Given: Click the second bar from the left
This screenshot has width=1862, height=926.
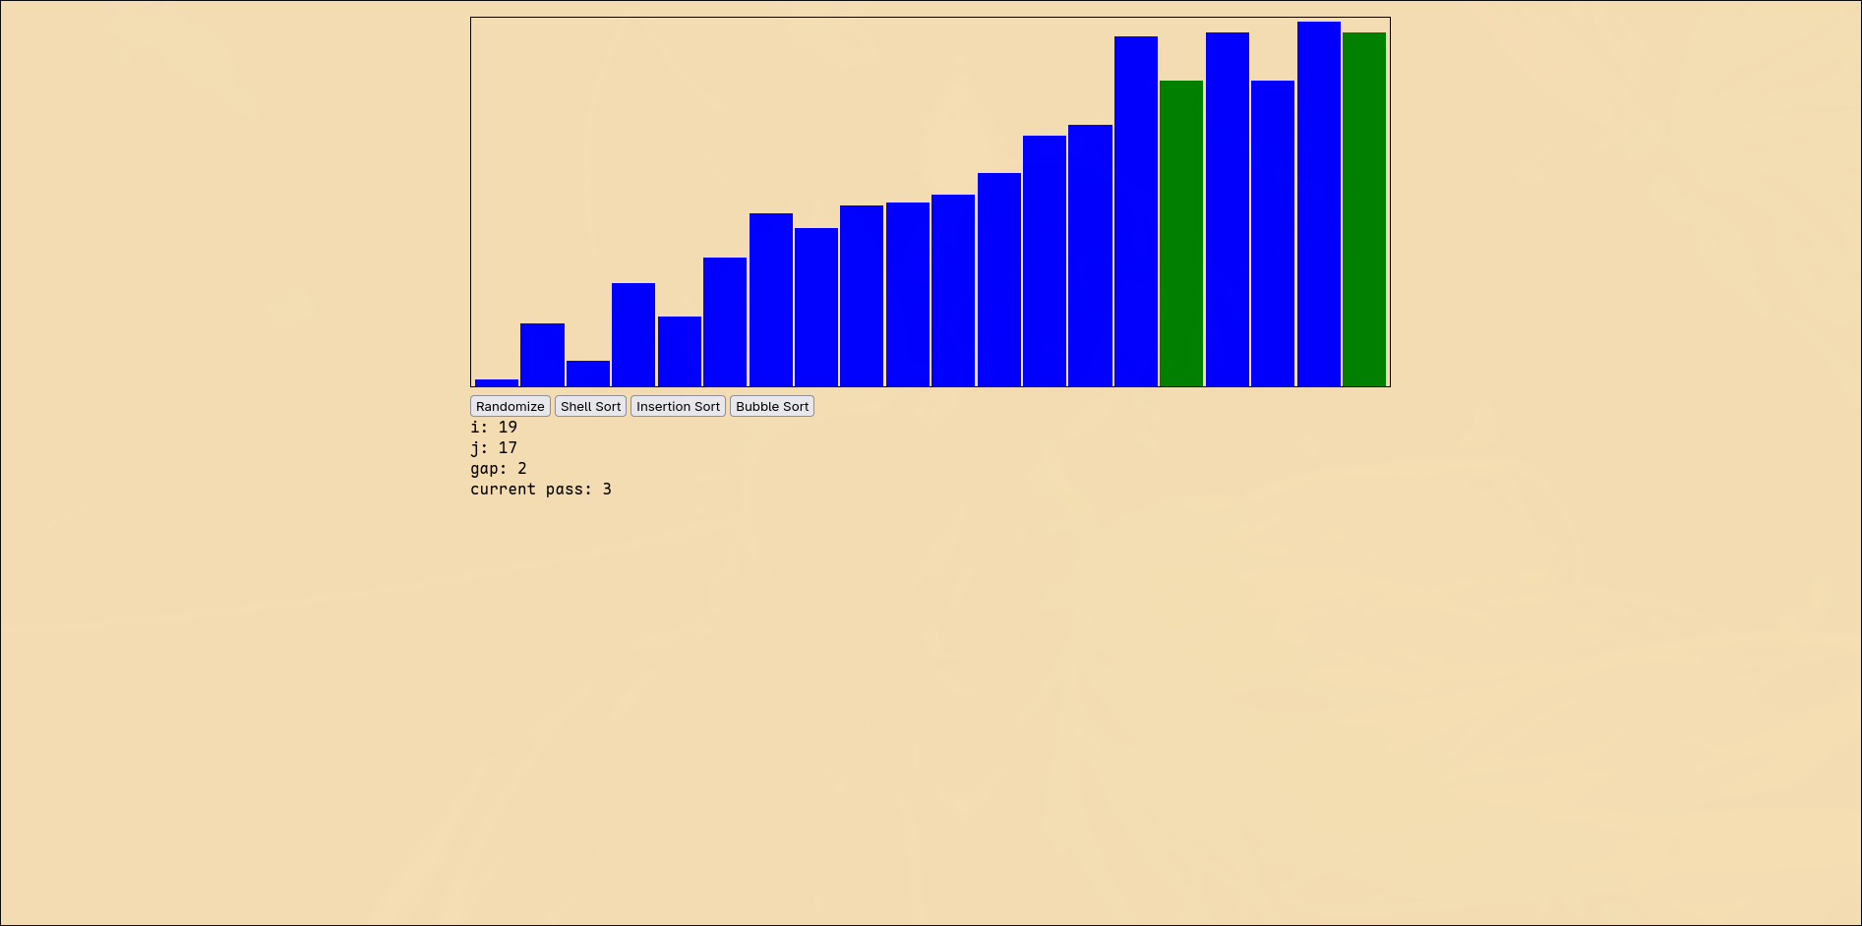Looking at the screenshot, I should (x=541, y=354).
